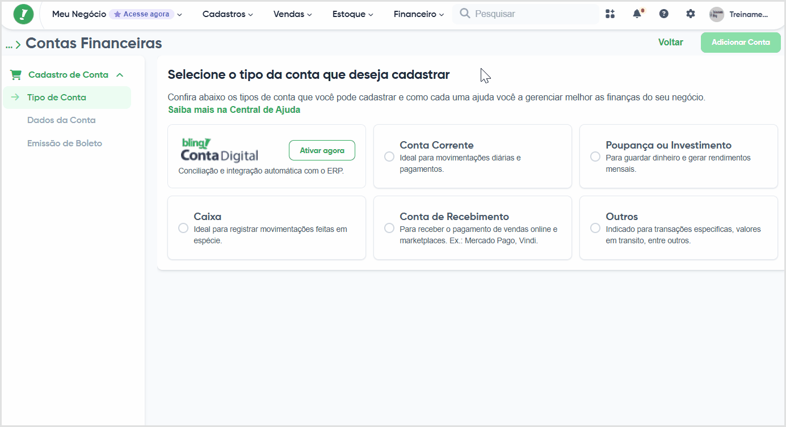Select the Outros radio button

click(595, 228)
